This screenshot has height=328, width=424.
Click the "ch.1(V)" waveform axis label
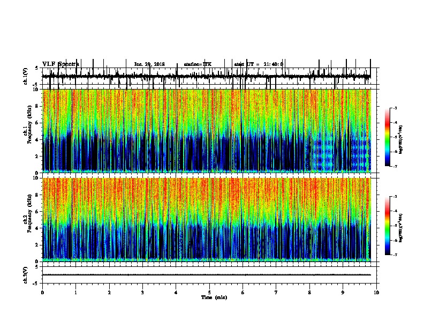[26, 76]
